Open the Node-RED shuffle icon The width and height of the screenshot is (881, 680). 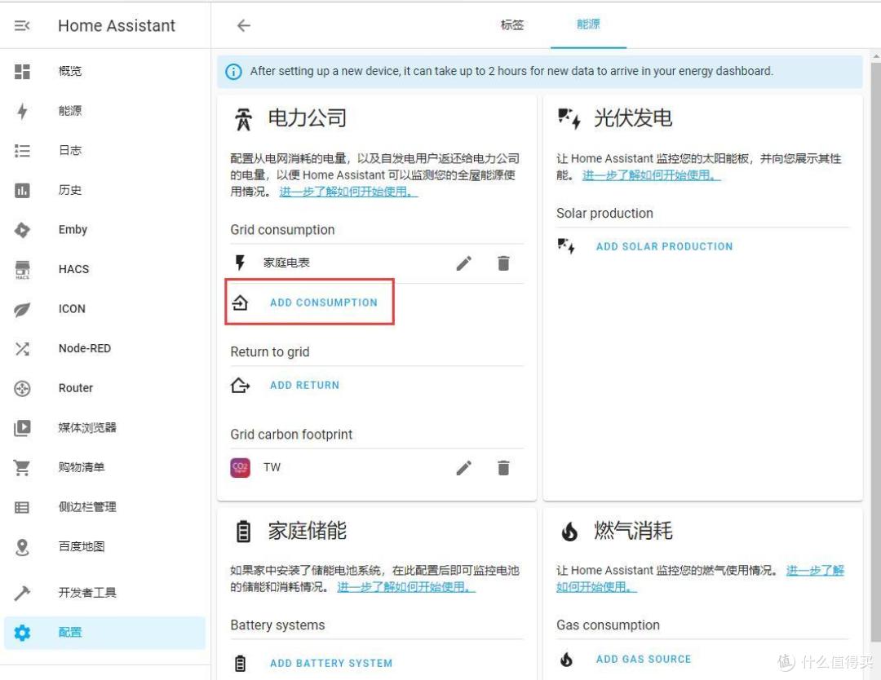point(22,349)
